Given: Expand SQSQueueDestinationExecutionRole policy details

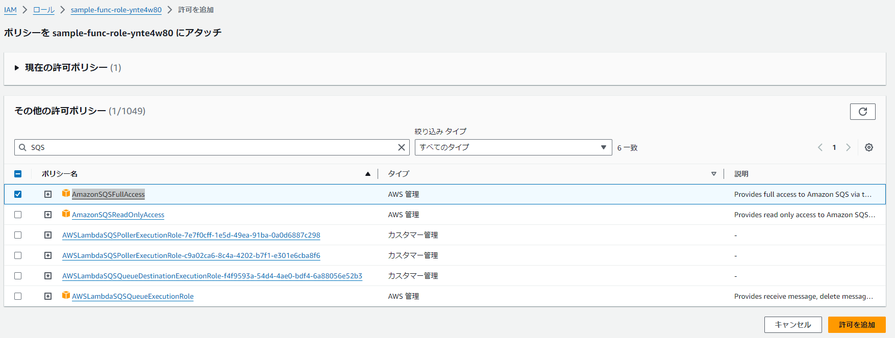Looking at the screenshot, I should (48, 276).
